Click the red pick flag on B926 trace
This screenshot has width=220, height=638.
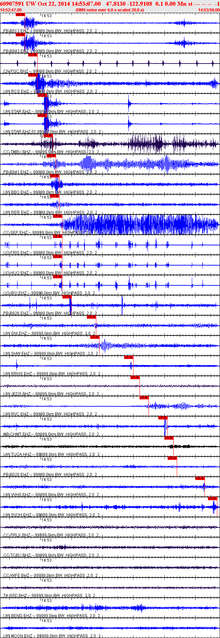pos(67,297)
